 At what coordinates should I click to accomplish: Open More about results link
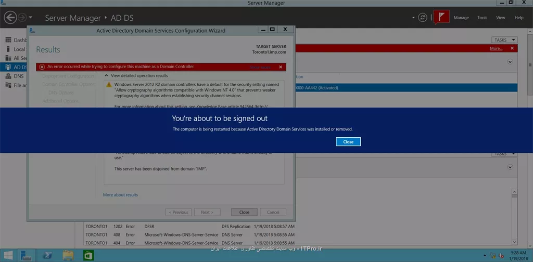[x=120, y=195]
